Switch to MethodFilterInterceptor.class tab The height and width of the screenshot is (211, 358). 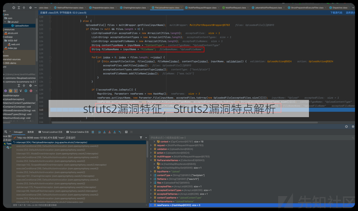(70, 8)
